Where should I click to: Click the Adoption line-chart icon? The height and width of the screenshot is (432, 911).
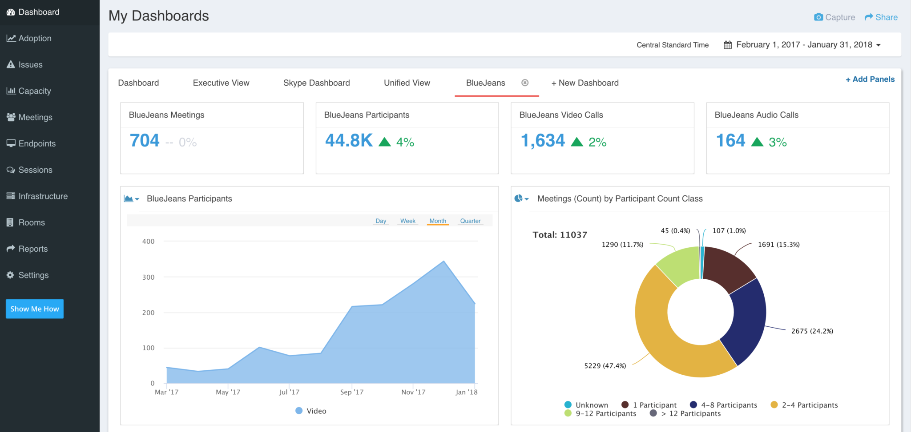click(x=11, y=39)
